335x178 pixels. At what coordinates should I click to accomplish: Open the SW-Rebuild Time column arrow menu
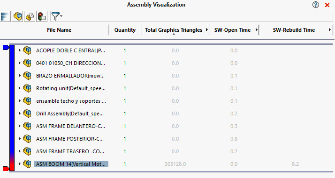pos(330,30)
